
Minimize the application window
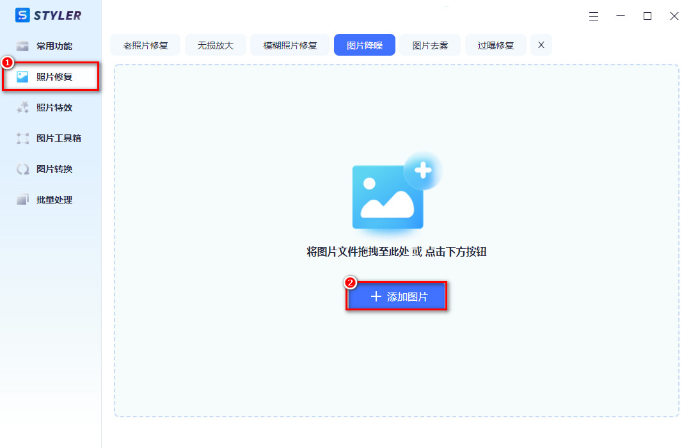pos(621,16)
